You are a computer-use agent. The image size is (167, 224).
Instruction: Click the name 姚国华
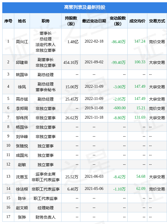click(22, 75)
